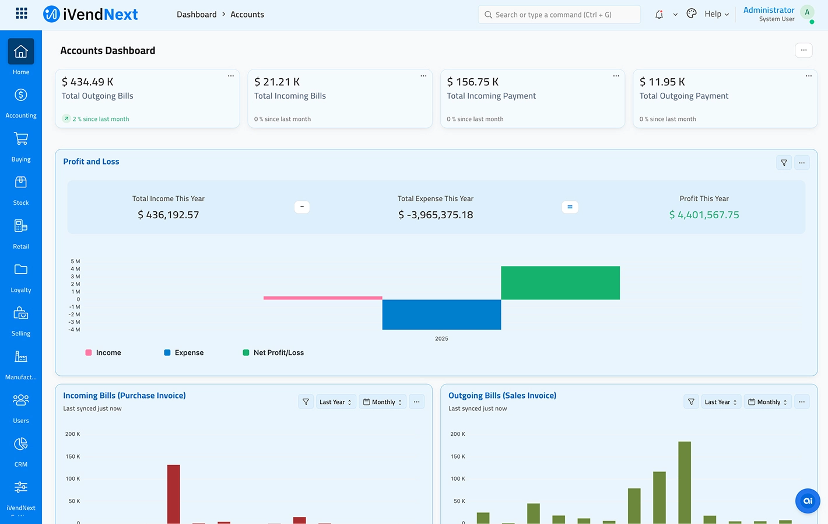
Task: Open Monthly dropdown for Outgoing Bills
Action: [768, 402]
